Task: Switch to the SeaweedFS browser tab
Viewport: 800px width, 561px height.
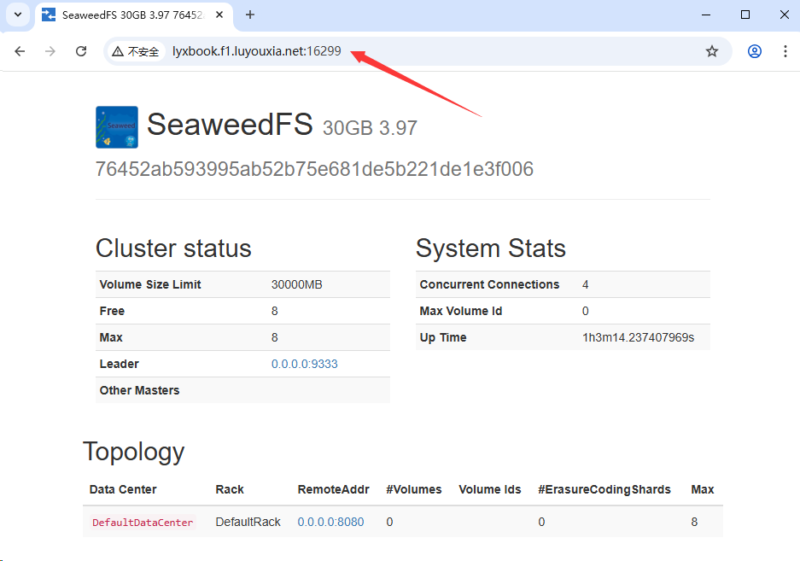Action: pyautogui.click(x=128, y=15)
